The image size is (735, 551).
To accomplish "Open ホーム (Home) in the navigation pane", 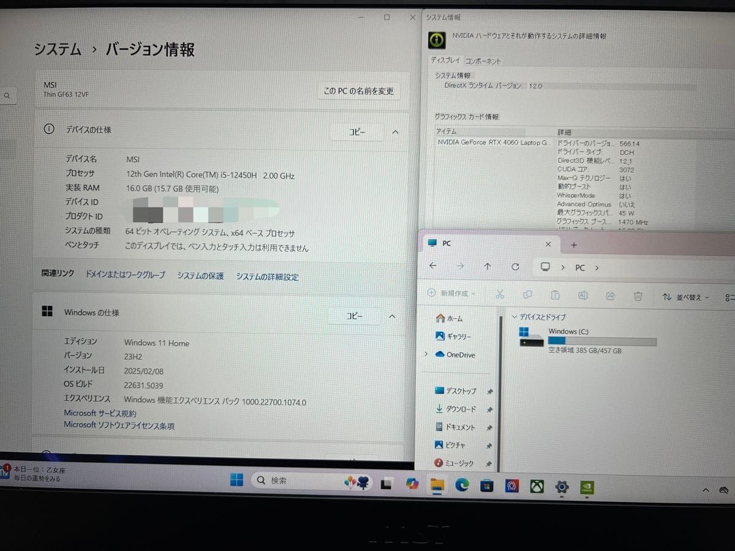I will (449, 318).
